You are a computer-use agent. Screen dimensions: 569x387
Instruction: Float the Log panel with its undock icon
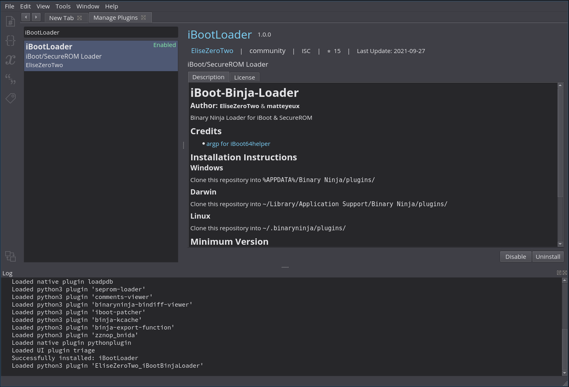pyautogui.click(x=559, y=273)
